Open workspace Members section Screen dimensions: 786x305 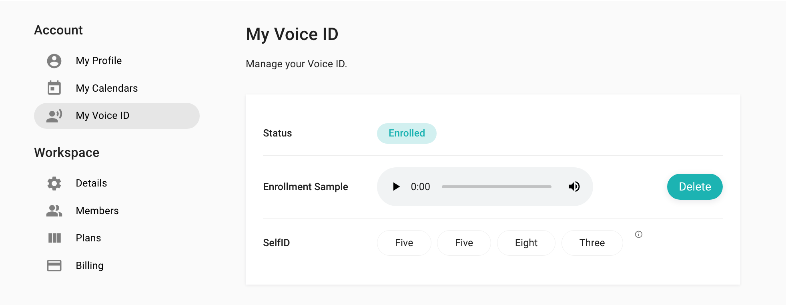[97, 211]
